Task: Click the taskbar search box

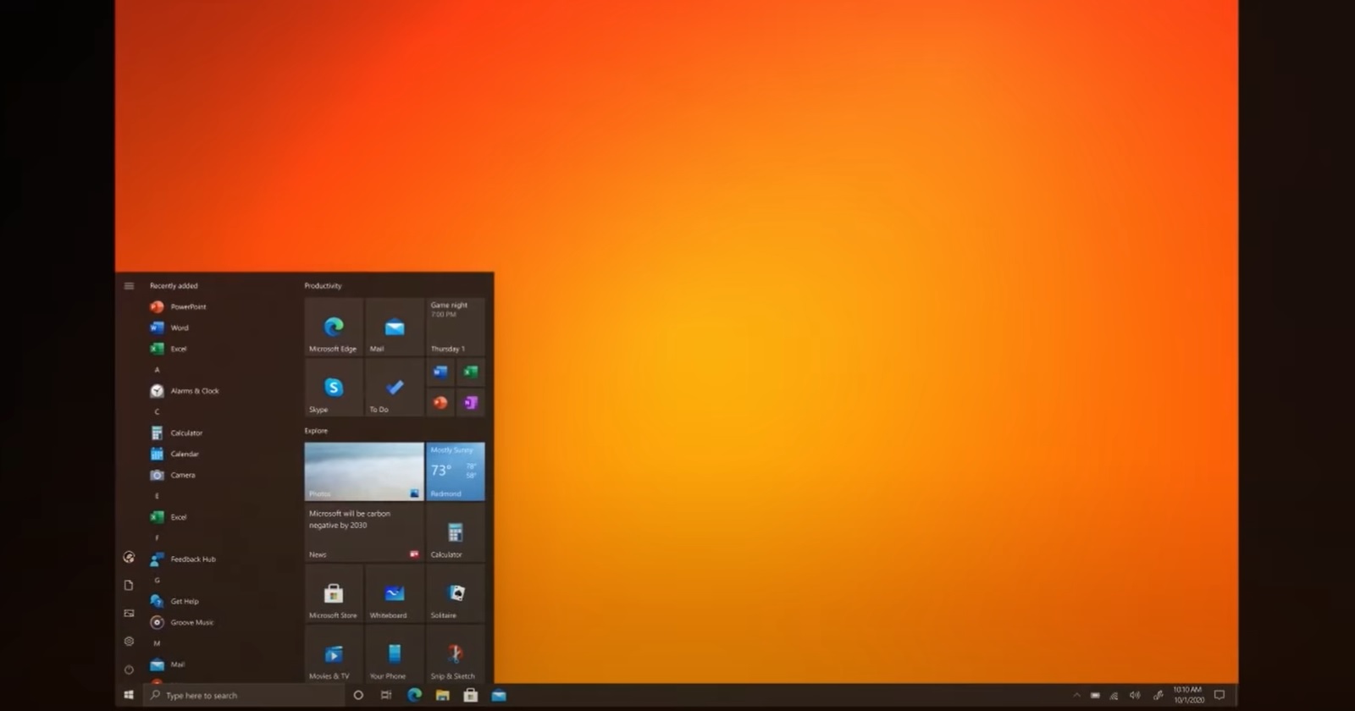Action: (244, 695)
